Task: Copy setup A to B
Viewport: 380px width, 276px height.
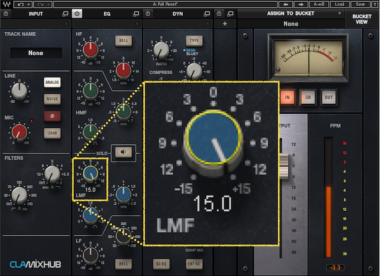Action: 319,4
